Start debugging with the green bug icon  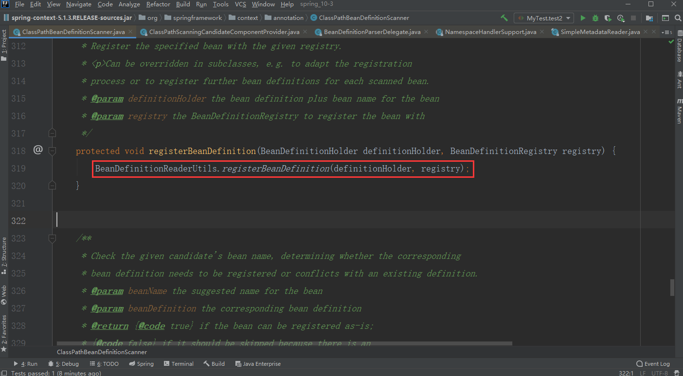coord(595,18)
